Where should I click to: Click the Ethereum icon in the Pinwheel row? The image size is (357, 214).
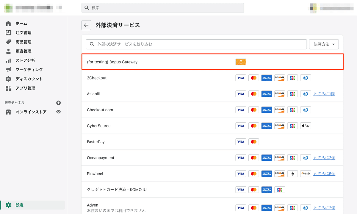point(292,174)
